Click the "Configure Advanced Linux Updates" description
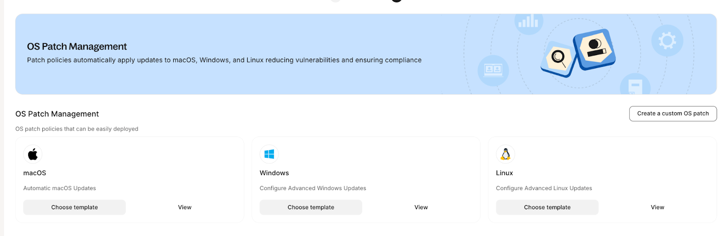The width and height of the screenshot is (728, 236). (544, 188)
